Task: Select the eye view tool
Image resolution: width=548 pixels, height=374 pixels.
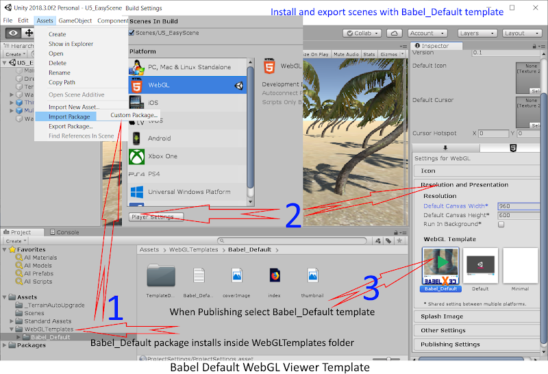Action: [x=13, y=33]
